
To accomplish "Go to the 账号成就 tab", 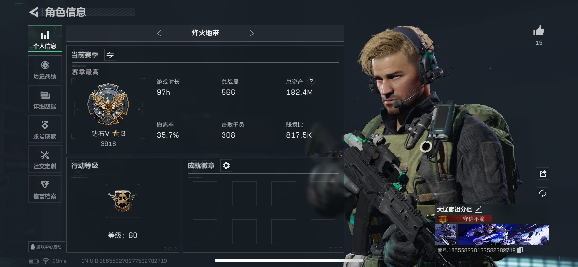I will (x=45, y=129).
